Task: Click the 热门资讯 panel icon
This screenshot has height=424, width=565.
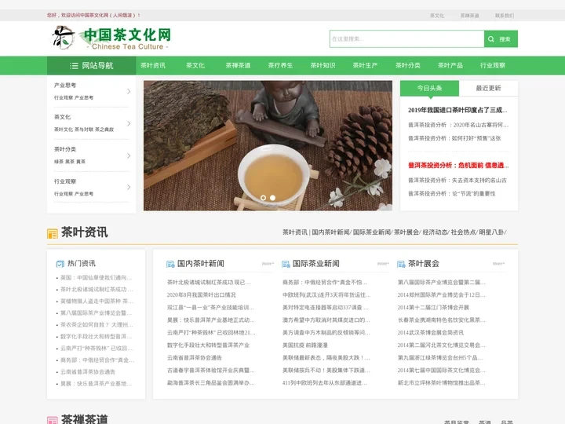Action: (60, 264)
